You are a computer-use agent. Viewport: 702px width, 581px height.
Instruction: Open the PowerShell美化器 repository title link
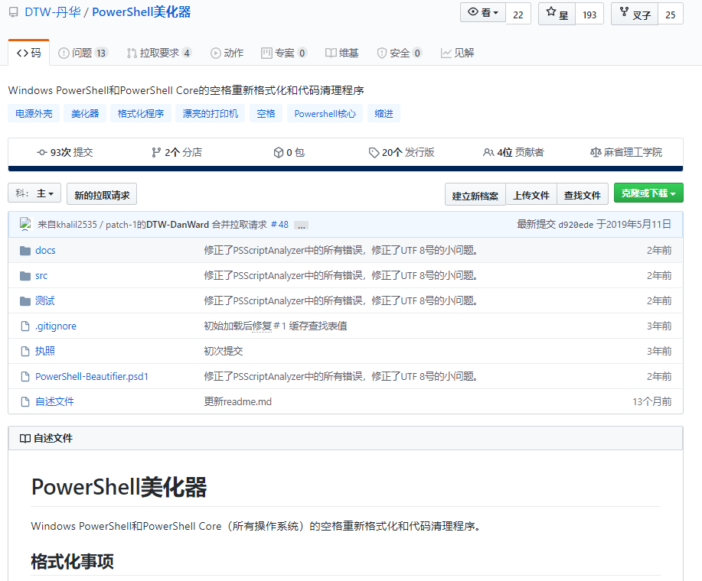[x=142, y=12]
